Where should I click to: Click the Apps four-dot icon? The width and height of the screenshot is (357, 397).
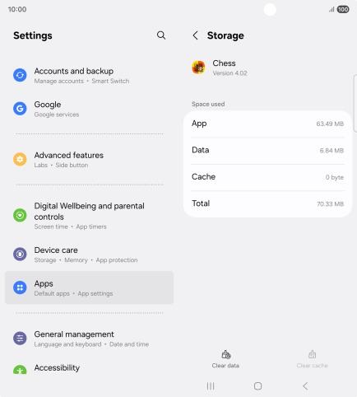pyautogui.click(x=20, y=287)
